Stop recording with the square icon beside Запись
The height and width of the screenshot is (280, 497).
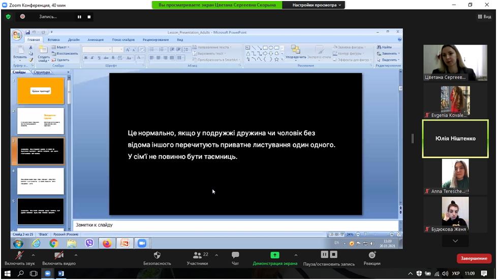point(89,17)
